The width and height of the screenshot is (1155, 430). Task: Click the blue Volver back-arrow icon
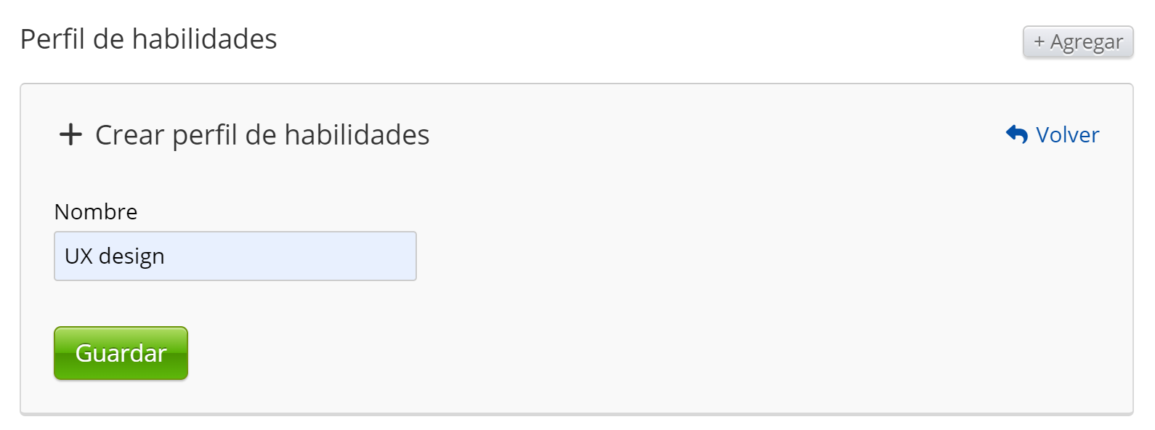coord(1016,134)
